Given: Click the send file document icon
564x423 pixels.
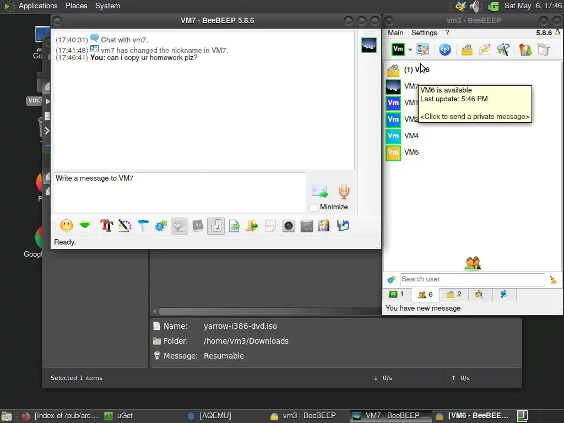Looking at the screenshot, I should click(234, 226).
